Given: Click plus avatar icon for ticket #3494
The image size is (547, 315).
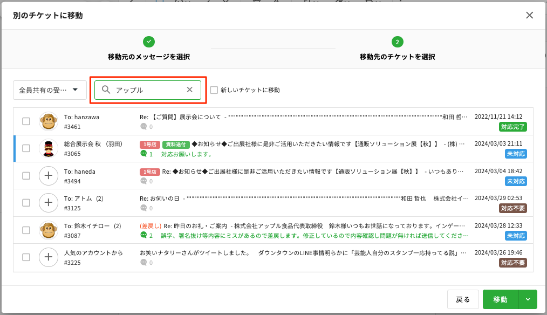Looking at the screenshot, I should (x=49, y=175).
